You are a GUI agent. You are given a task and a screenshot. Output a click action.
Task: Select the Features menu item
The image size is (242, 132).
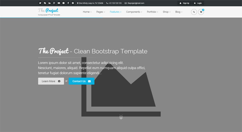point(116,12)
